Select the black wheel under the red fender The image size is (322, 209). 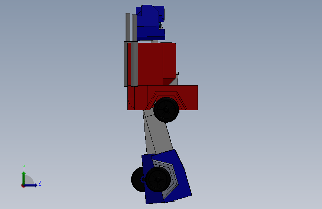point(166,110)
